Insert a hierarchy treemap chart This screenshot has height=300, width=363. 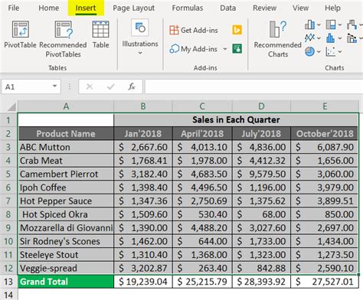tap(331, 24)
